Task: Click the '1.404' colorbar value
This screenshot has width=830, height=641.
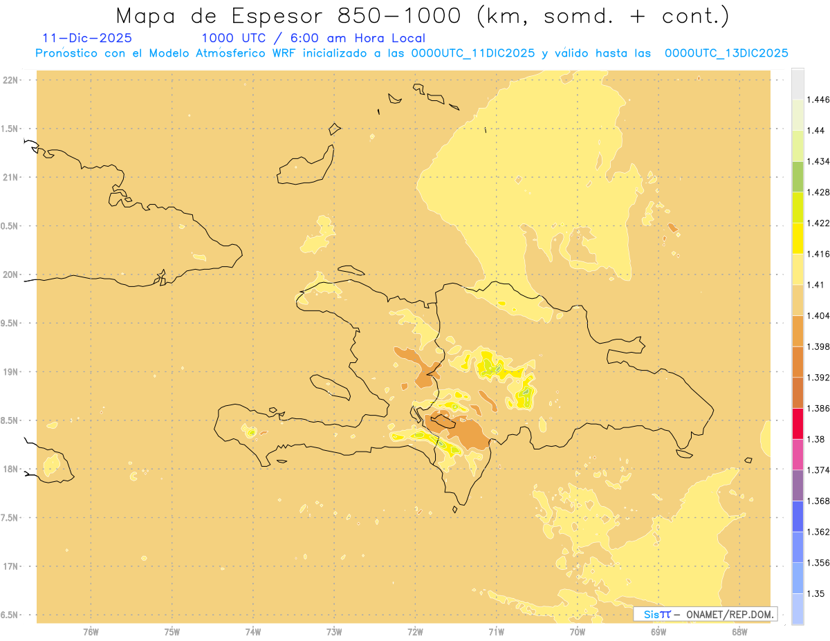Action: click(819, 315)
